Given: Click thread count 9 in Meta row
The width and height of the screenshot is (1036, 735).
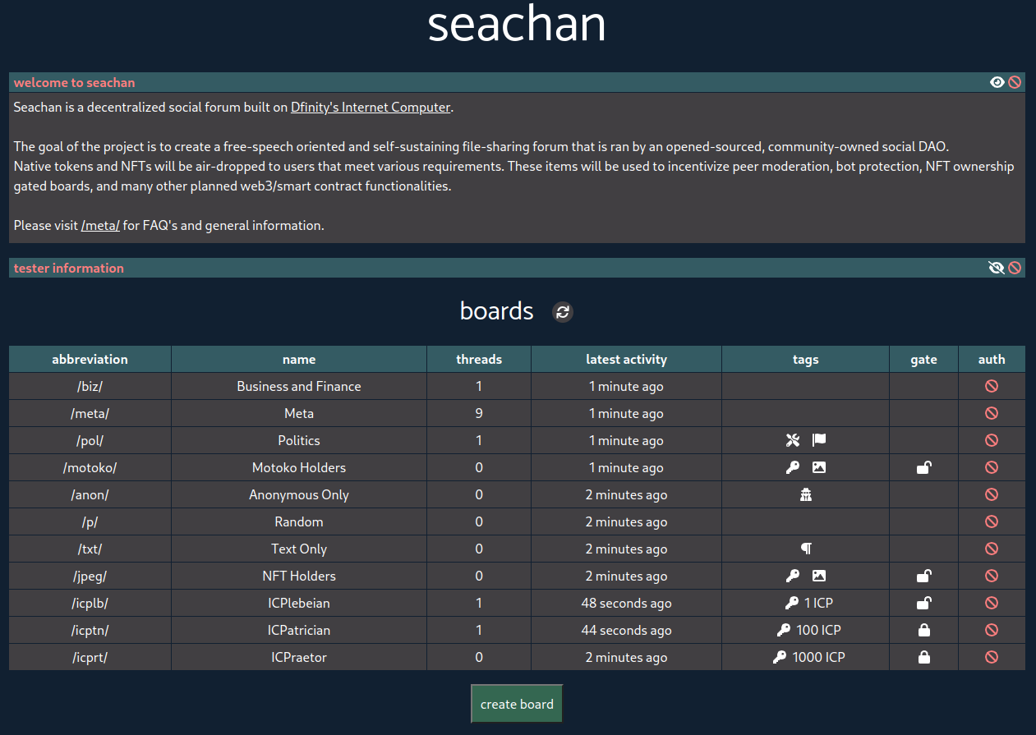Looking at the screenshot, I should click(x=479, y=413).
